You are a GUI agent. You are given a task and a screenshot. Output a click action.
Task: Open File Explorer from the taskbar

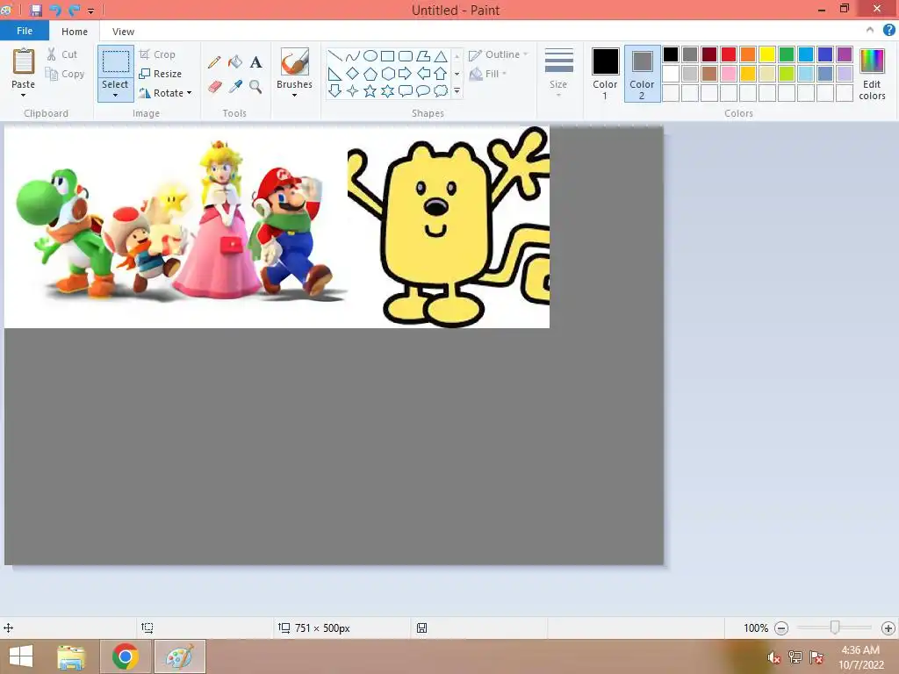coord(71,656)
